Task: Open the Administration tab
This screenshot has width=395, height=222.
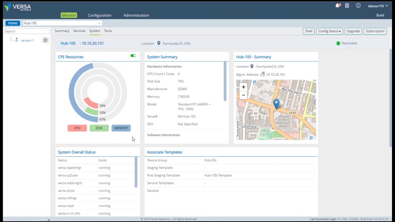Action: pos(136,15)
